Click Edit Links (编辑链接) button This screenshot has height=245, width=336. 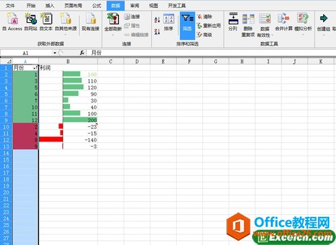click(x=136, y=35)
